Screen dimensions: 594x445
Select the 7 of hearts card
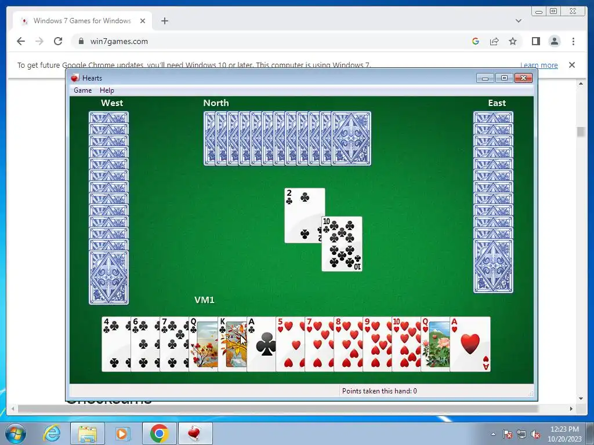pos(320,344)
